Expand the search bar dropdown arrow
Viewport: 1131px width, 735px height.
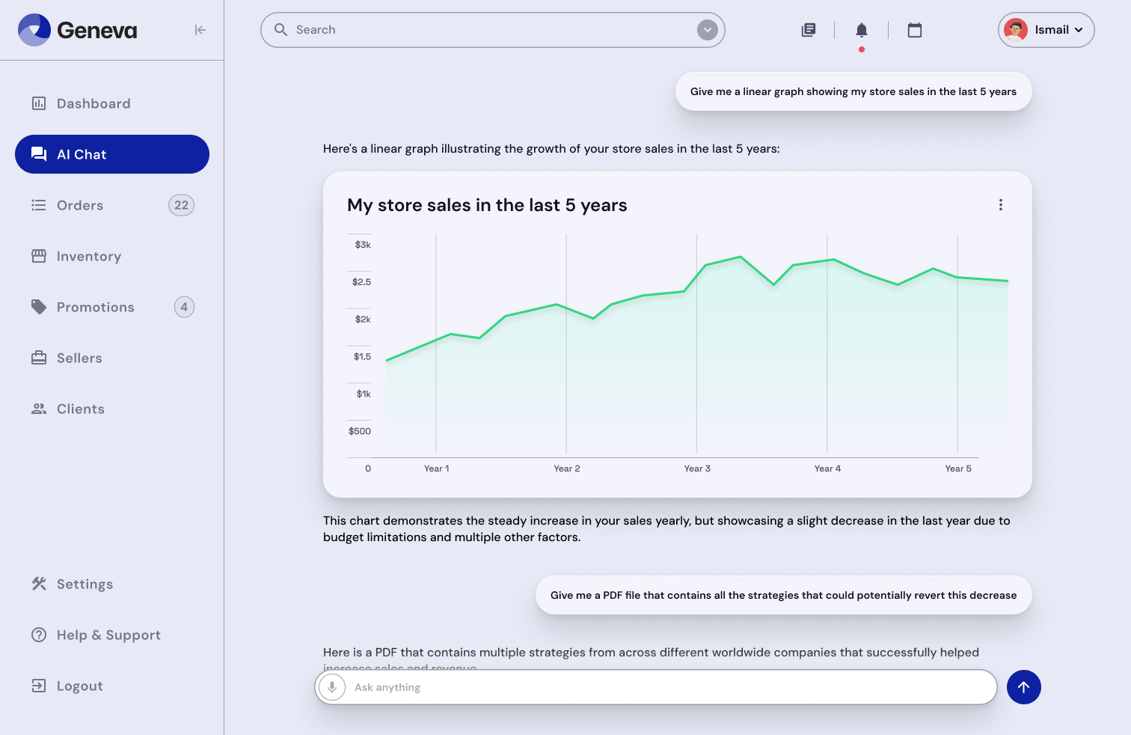[707, 30]
